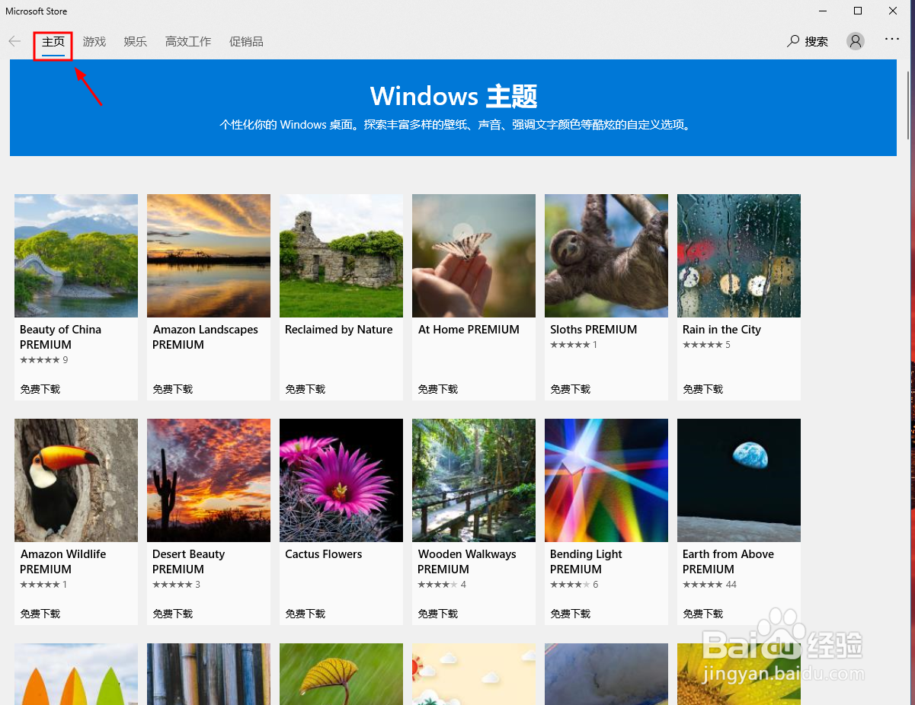Screen dimensions: 915x705
Task: Click 免费下载 under Amazon Landscapes PREMIUM
Action: [x=172, y=388]
